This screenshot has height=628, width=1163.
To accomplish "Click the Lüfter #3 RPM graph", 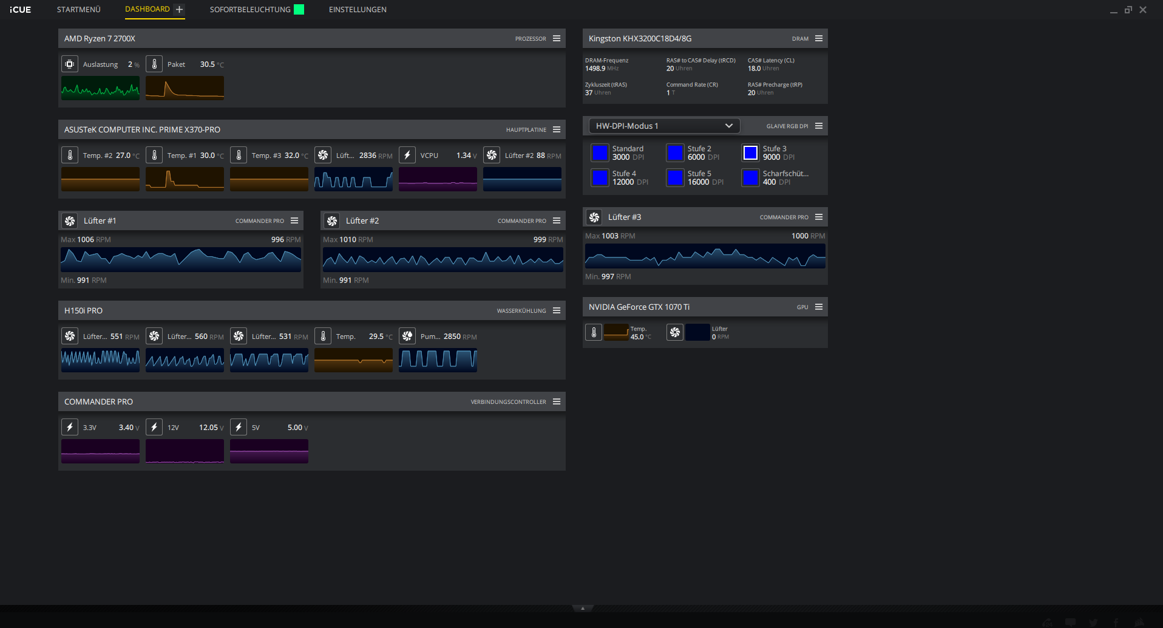I will point(705,256).
